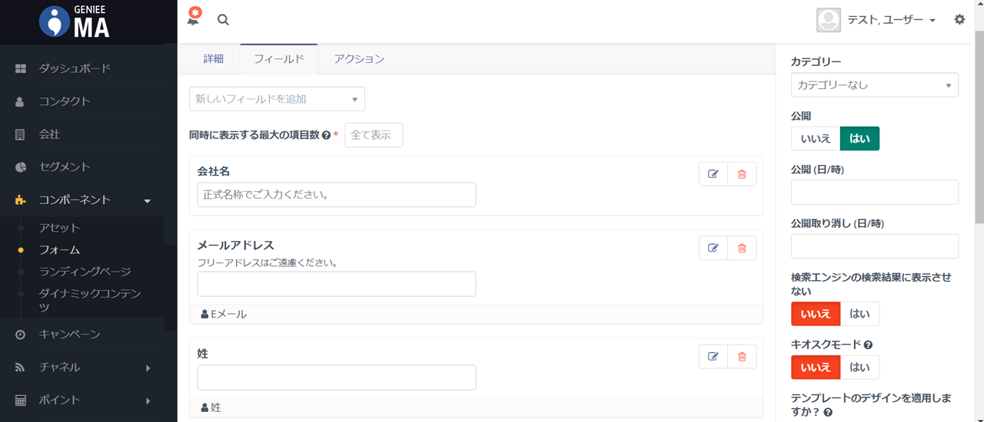Viewport: 984px width, 422px height.
Task: Edit the 会社名 field
Action: (713, 174)
